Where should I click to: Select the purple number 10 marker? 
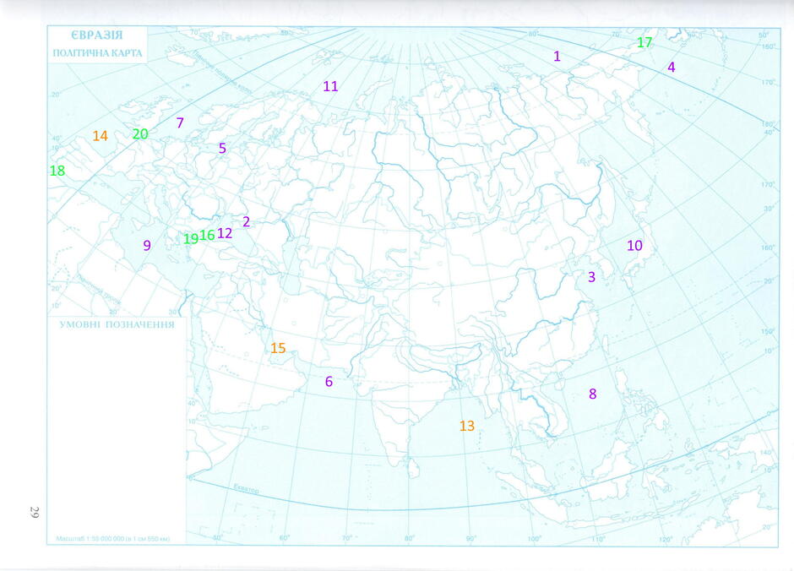point(634,246)
